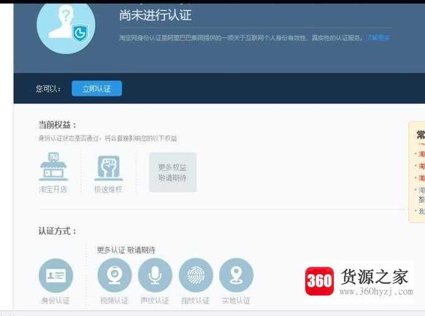Image resolution: width=425 pixels, height=316 pixels.
Task: Click the 当前权益 section title
Action: pyautogui.click(x=57, y=125)
